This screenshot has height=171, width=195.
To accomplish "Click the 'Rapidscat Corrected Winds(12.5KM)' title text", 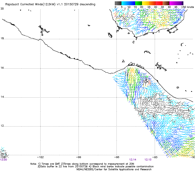I will (30, 4).
